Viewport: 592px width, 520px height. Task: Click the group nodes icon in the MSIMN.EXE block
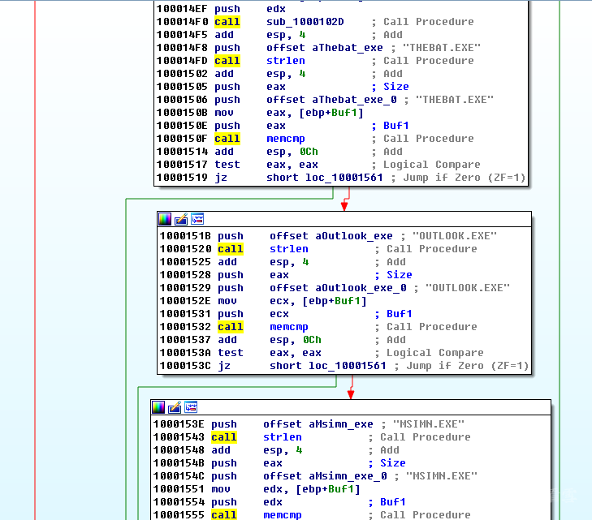(191, 407)
